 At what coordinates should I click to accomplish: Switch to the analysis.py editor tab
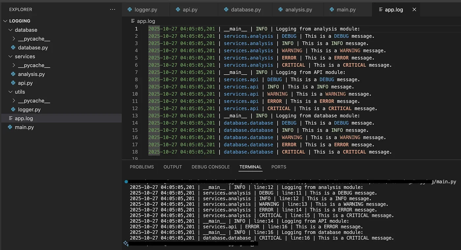(x=299, y=10)
